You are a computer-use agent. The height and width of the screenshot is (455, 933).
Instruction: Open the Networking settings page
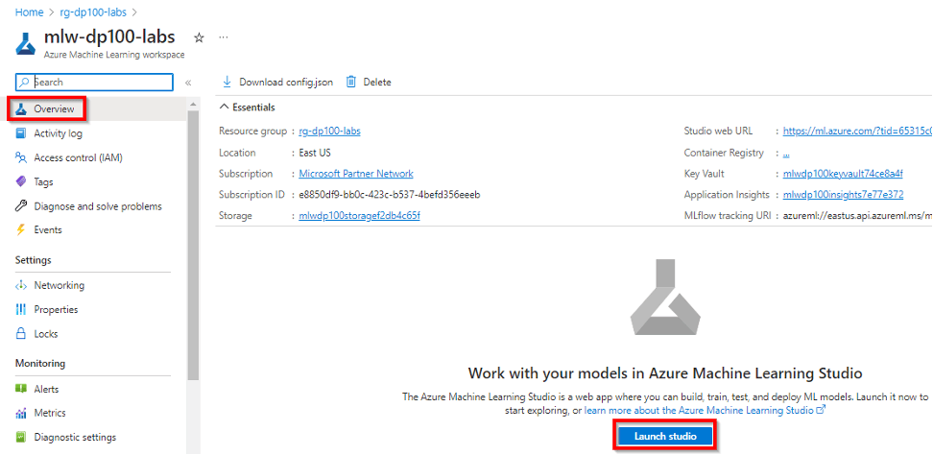click(59, 285)
